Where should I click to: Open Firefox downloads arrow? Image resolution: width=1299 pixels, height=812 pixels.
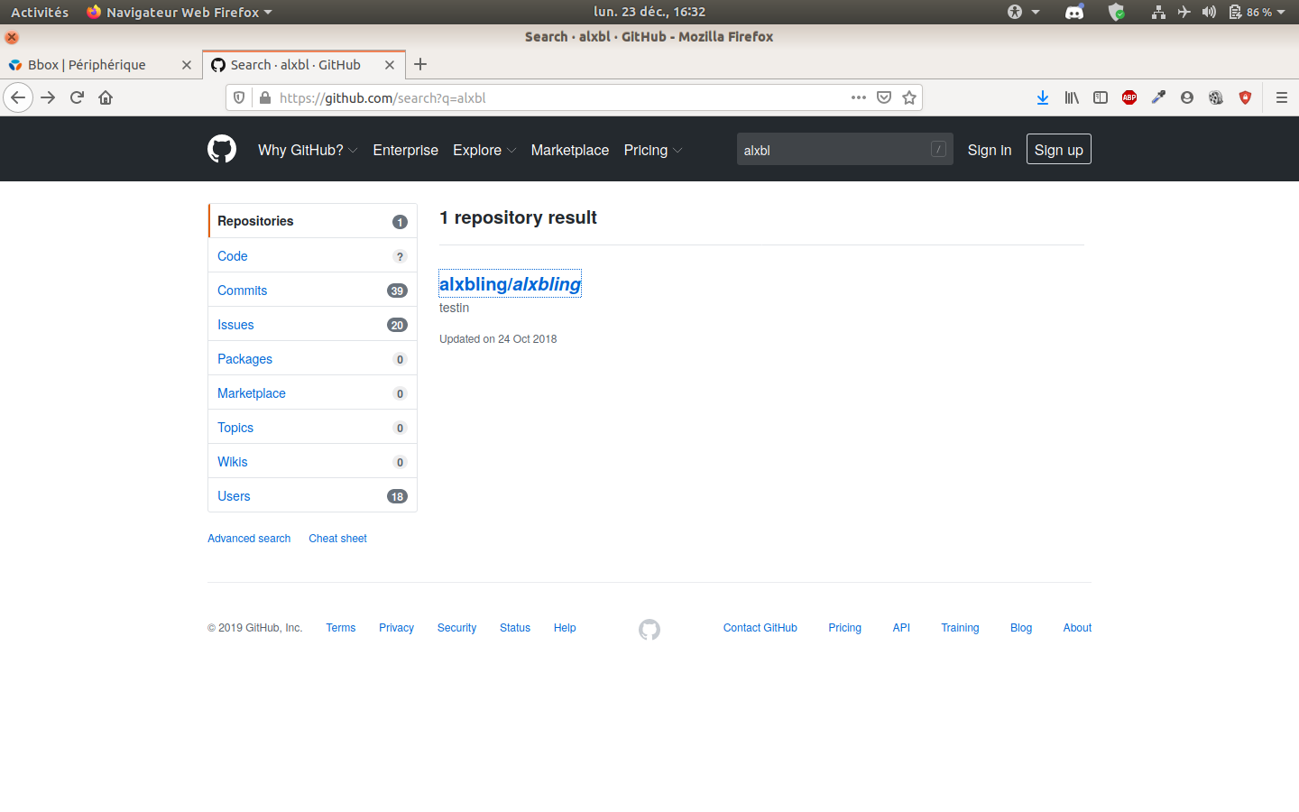coord(1043,97)
